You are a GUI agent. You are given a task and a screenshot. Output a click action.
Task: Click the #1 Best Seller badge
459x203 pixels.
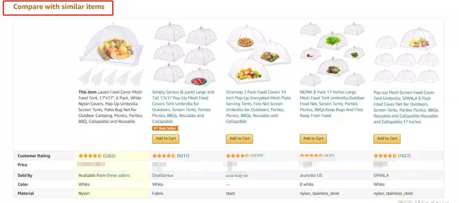tap(165, 128)
